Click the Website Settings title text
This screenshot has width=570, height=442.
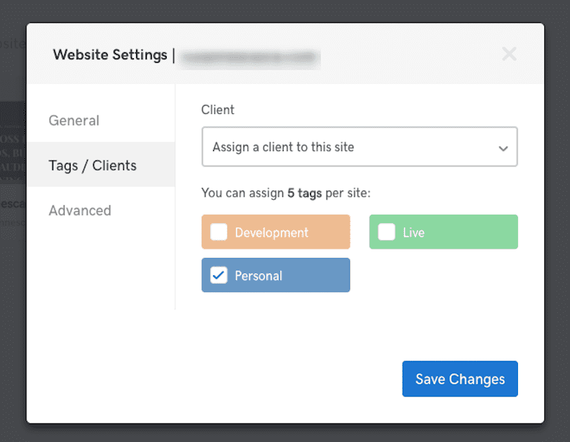coord(110,55)
